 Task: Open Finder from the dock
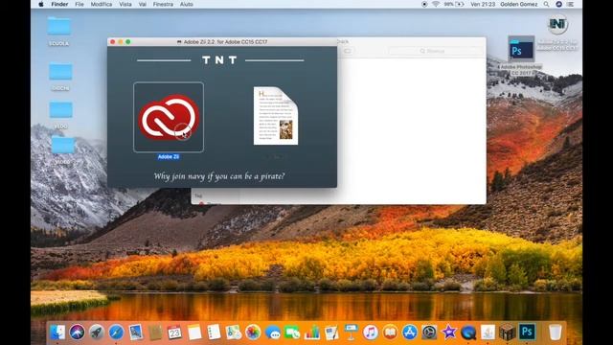coord(57,333)
